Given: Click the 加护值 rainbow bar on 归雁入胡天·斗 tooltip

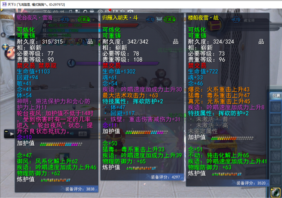Looking at the screenshot, I should pyautogui.click(x=147, y=132).
